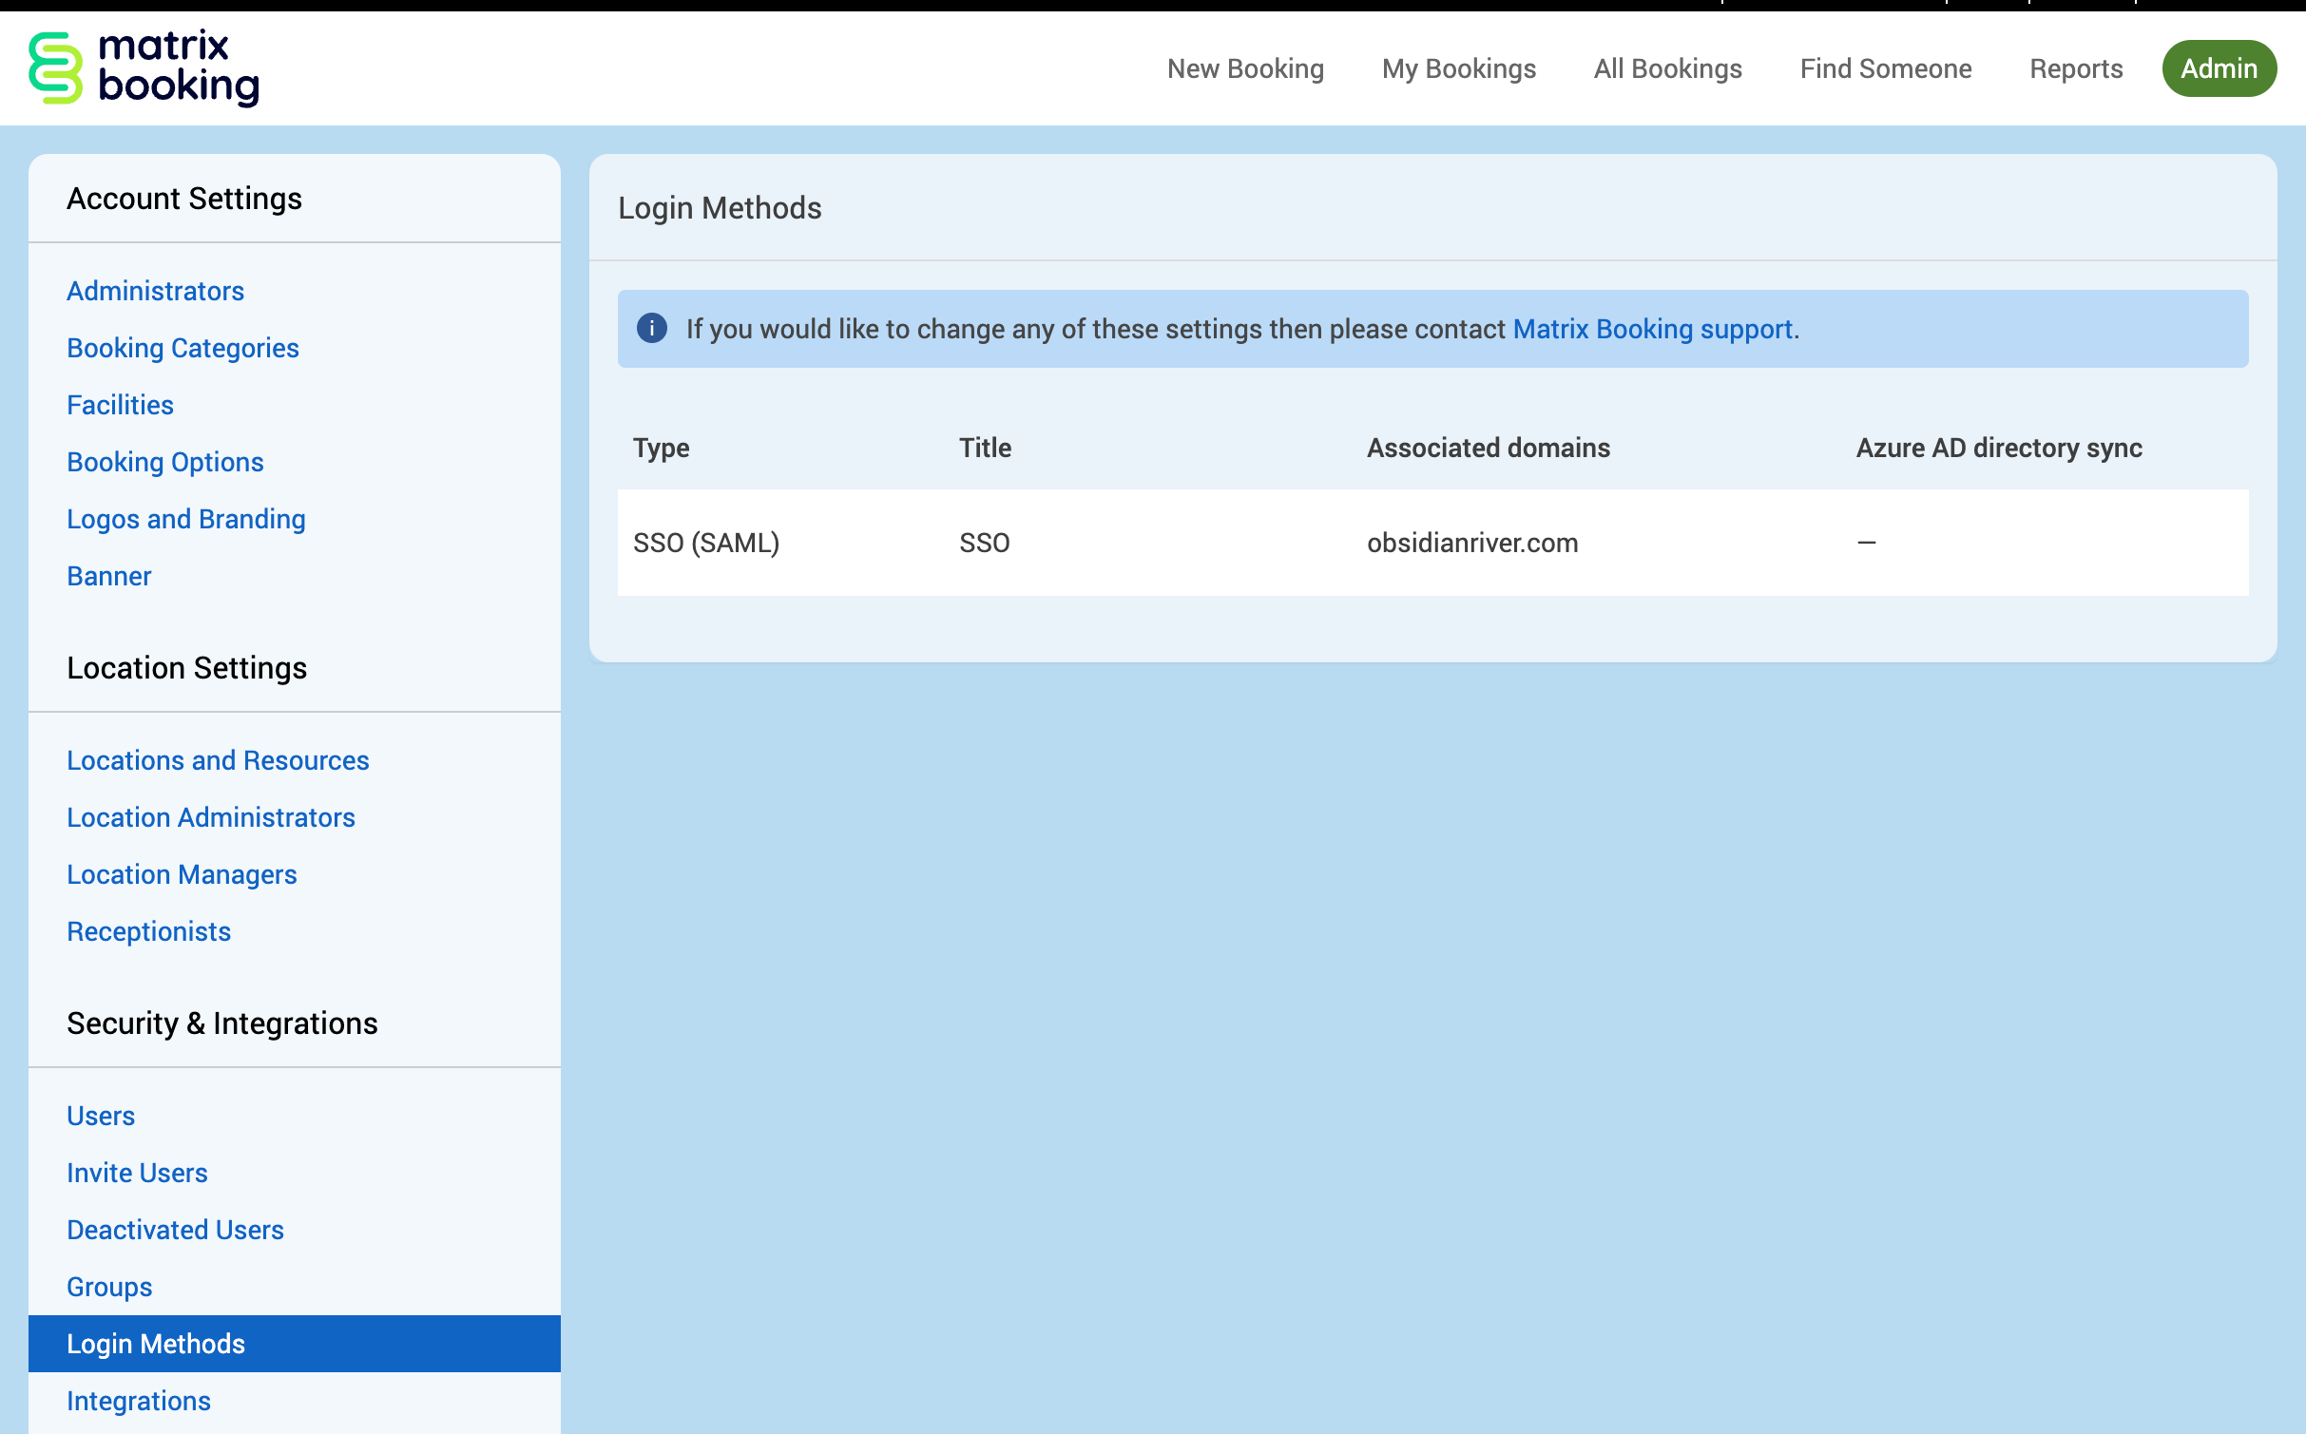Open Booking Options
2306x1434 pixels.
point(165,462)
